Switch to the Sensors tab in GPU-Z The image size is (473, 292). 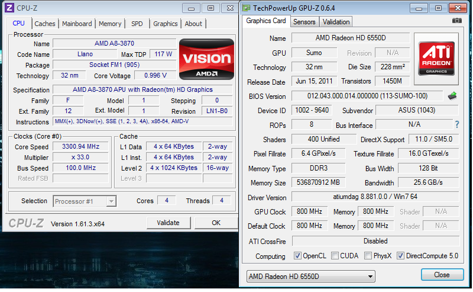(x=304, y=22)
